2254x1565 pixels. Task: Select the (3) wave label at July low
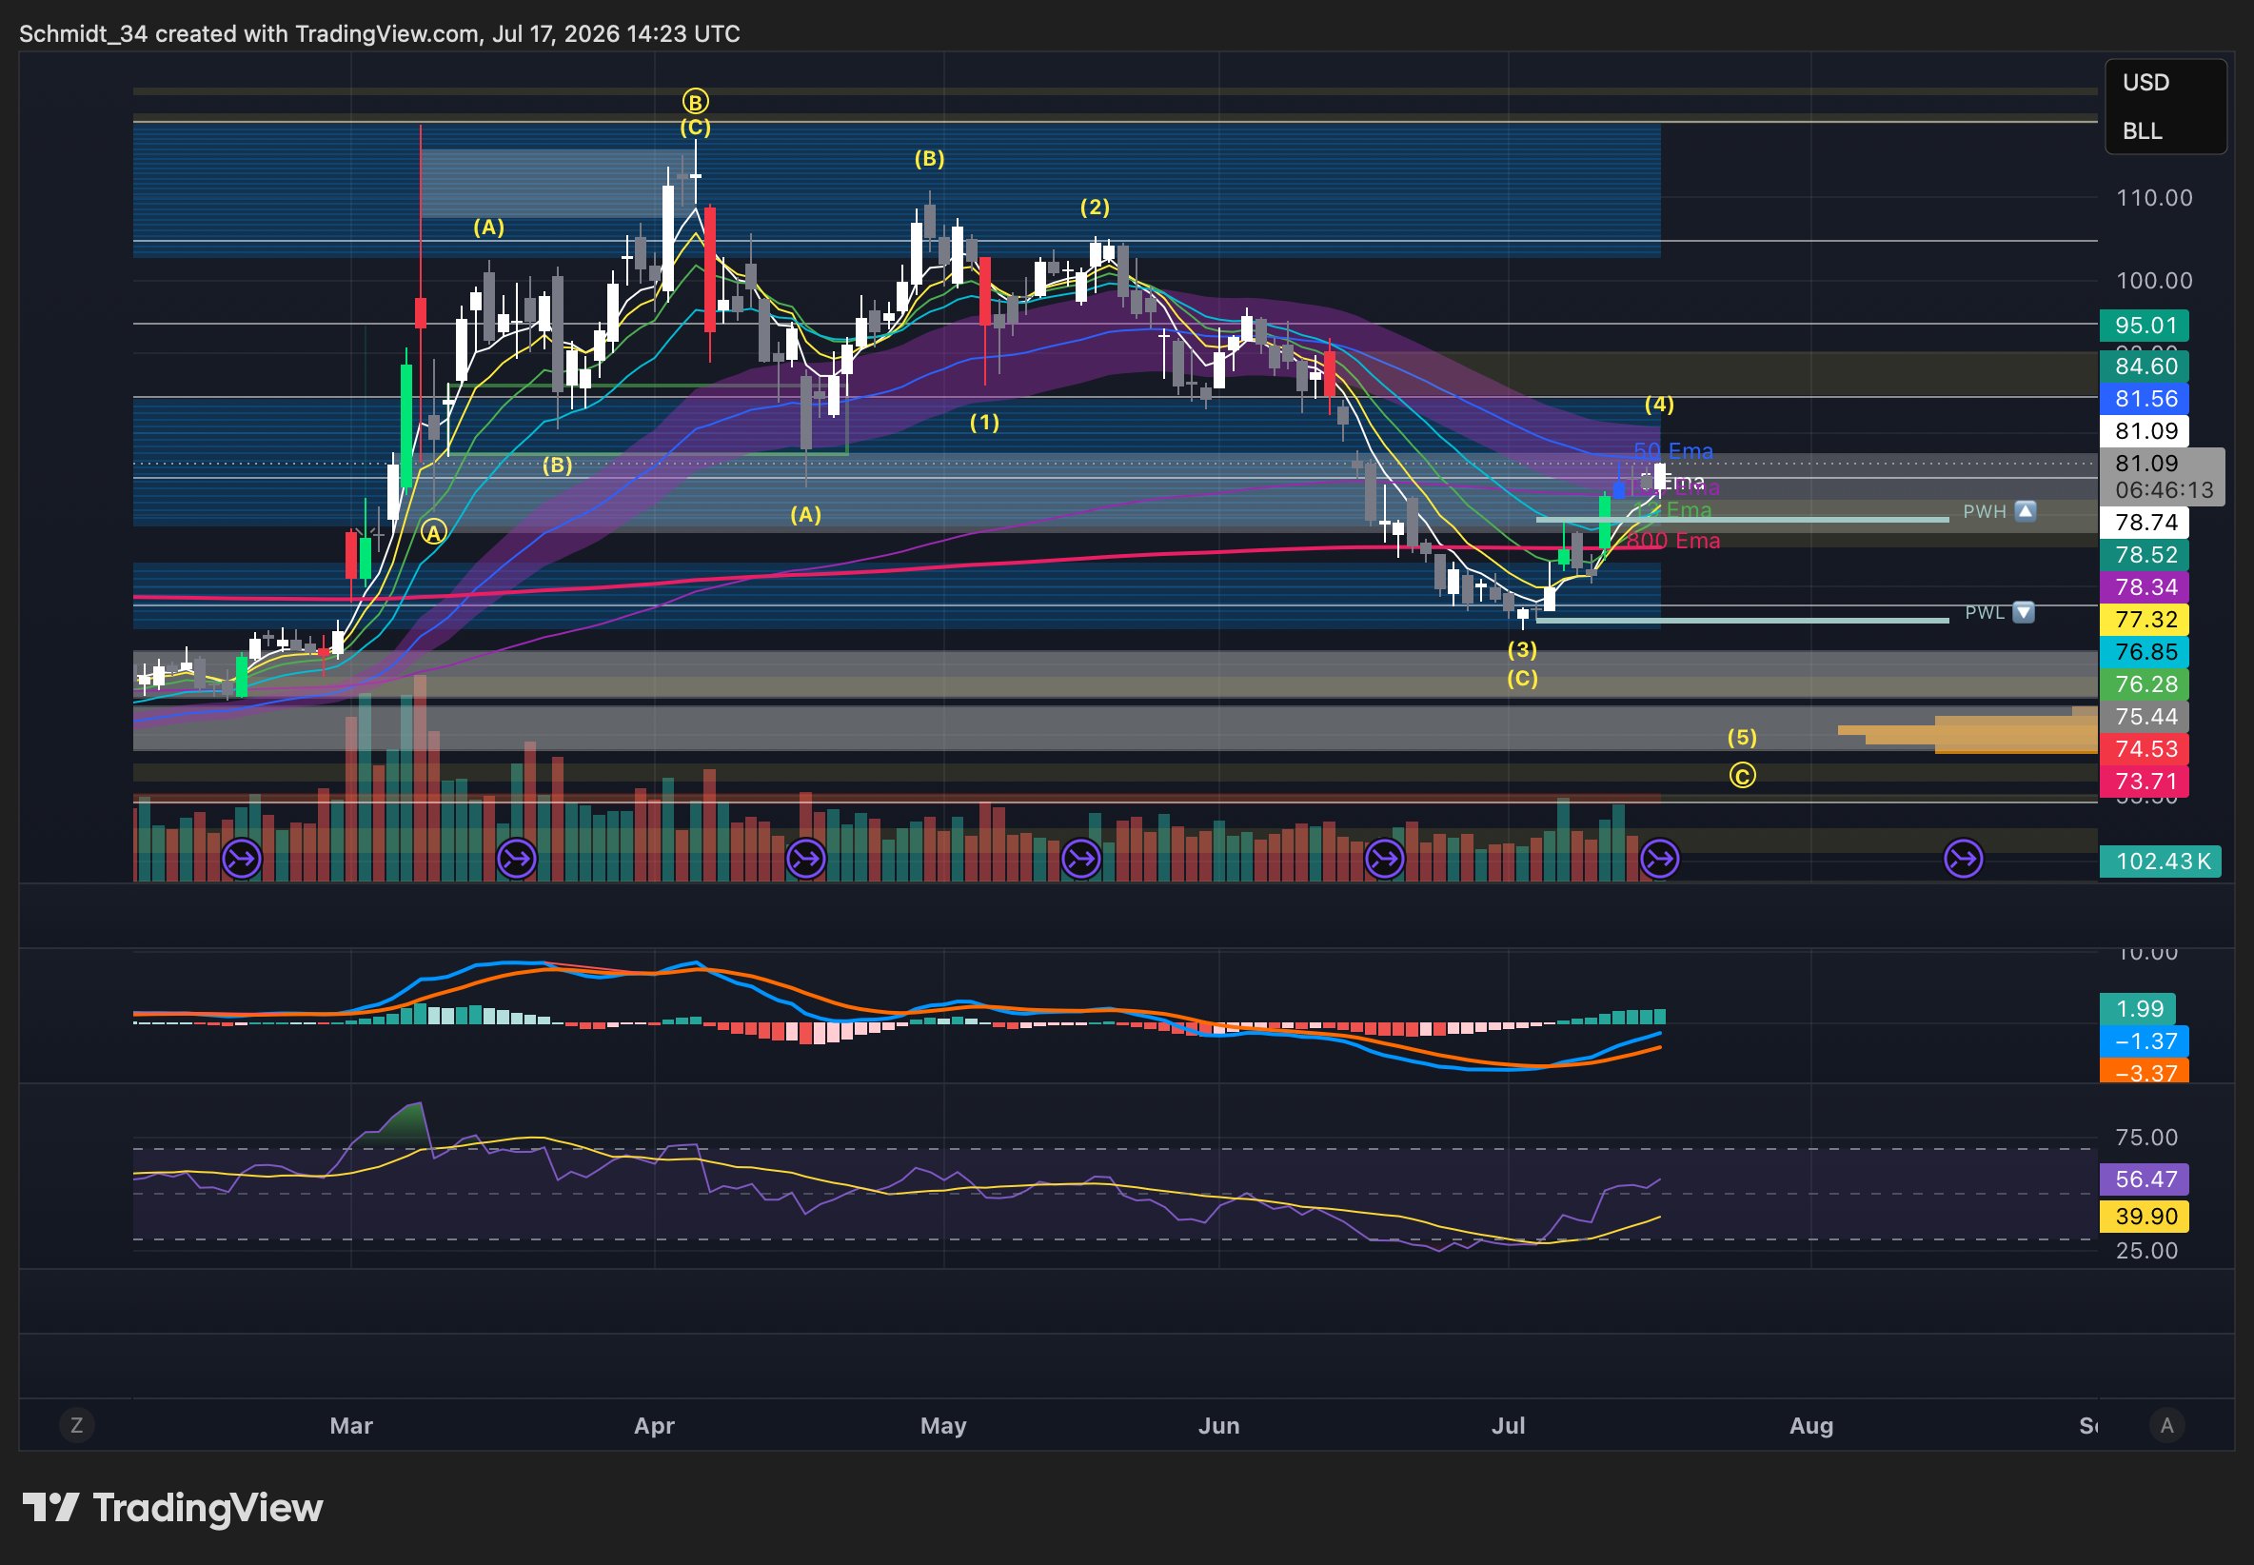(x=1522, y=648)
